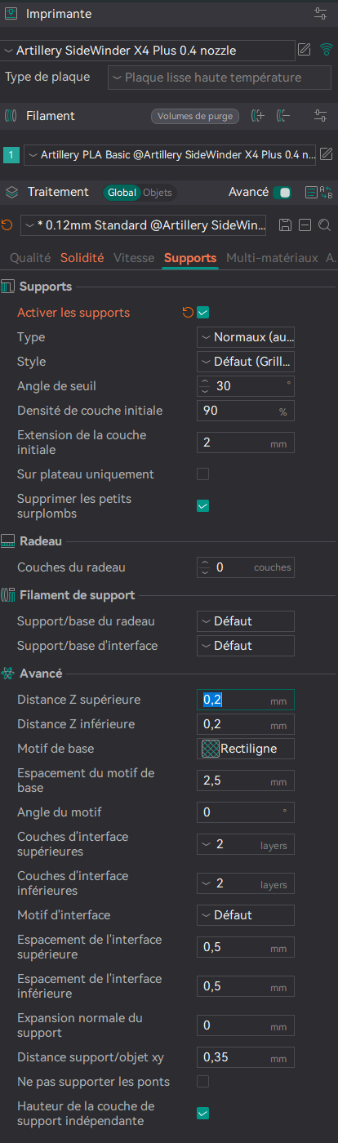Check Ne pas supporter les ponts
The image size is (338, 1143).
click(203, 1081)
